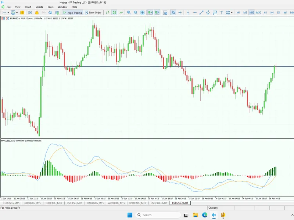Select the Fibonacci retracement tool

[x=215, y=12]
